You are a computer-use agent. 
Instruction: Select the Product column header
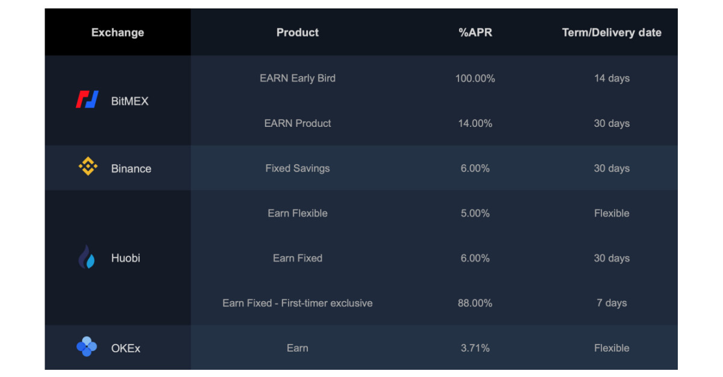(298, 32)
